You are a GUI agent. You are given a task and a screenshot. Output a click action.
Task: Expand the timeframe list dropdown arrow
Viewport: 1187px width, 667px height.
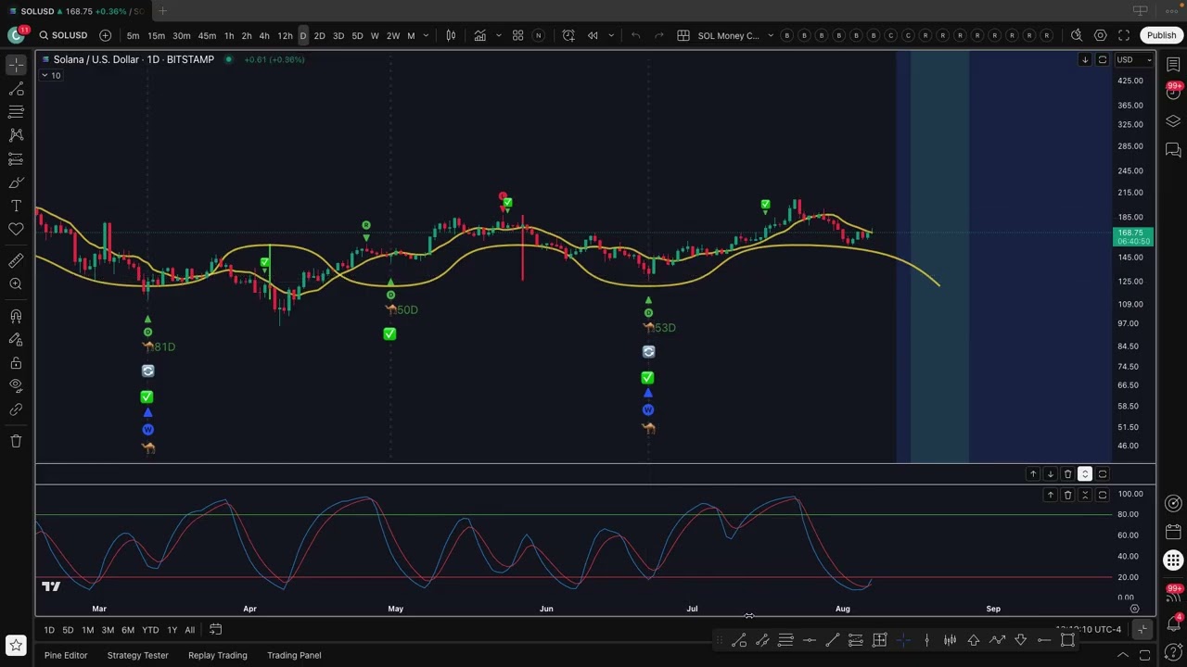click(426, 35)
